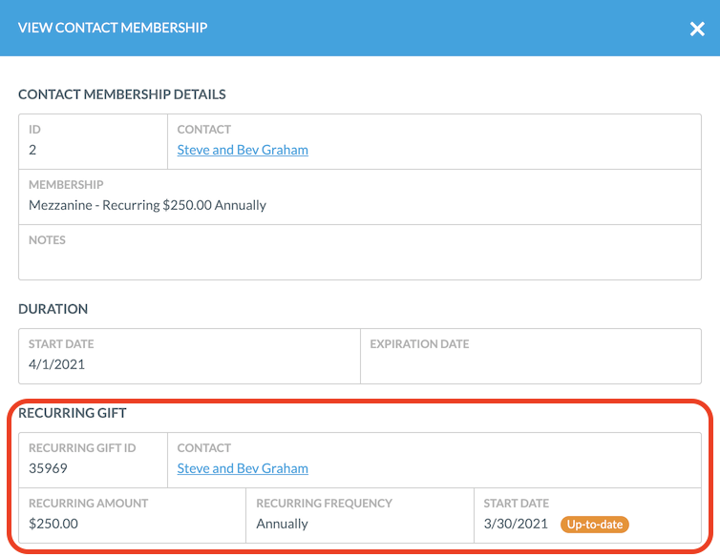The height and width of the screenshot is (557, 720).
Task: Close the View Contact Membership dialog
Action: click(x=696, y=29)
